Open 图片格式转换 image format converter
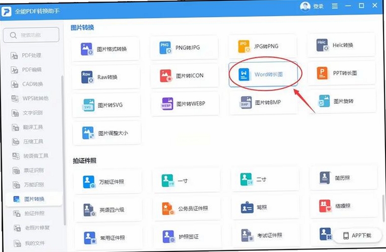Viewport: 386px width, 252px height. coord(106,49)
